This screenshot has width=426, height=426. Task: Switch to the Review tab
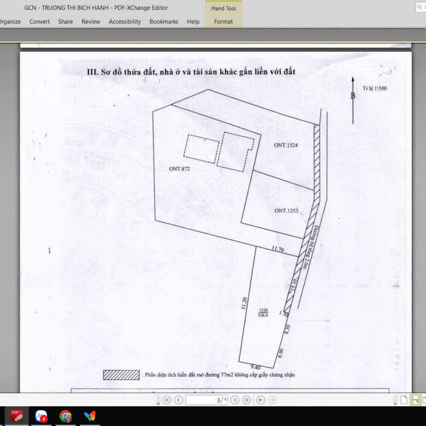91,22
